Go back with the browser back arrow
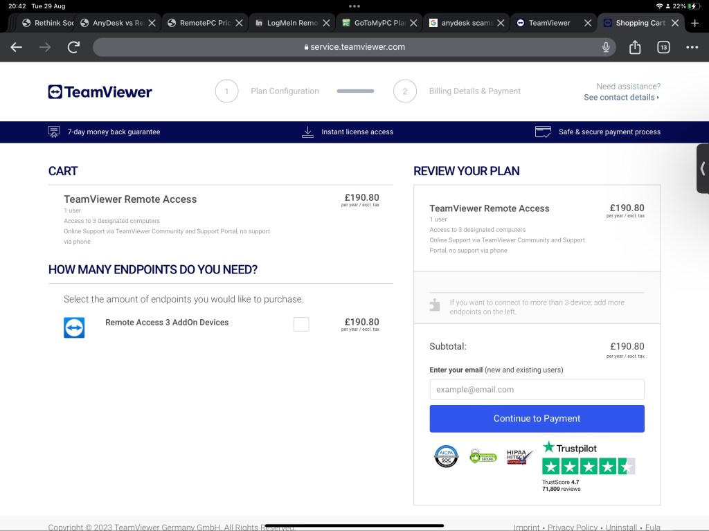 coord(17,47)
